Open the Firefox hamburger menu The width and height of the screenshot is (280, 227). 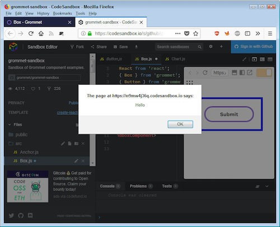click(x=270, y=34)
